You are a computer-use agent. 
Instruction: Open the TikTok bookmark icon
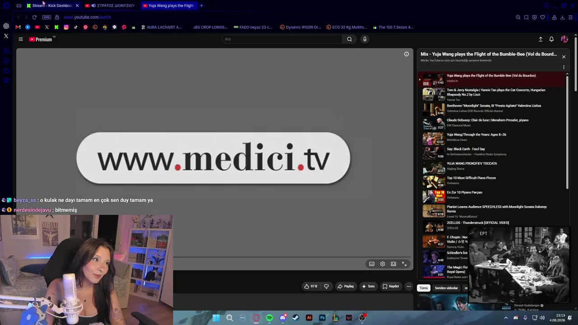(75, 27)
